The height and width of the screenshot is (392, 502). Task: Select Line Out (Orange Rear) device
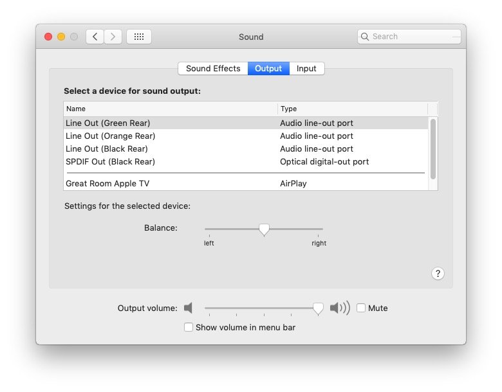coord(246,136)
